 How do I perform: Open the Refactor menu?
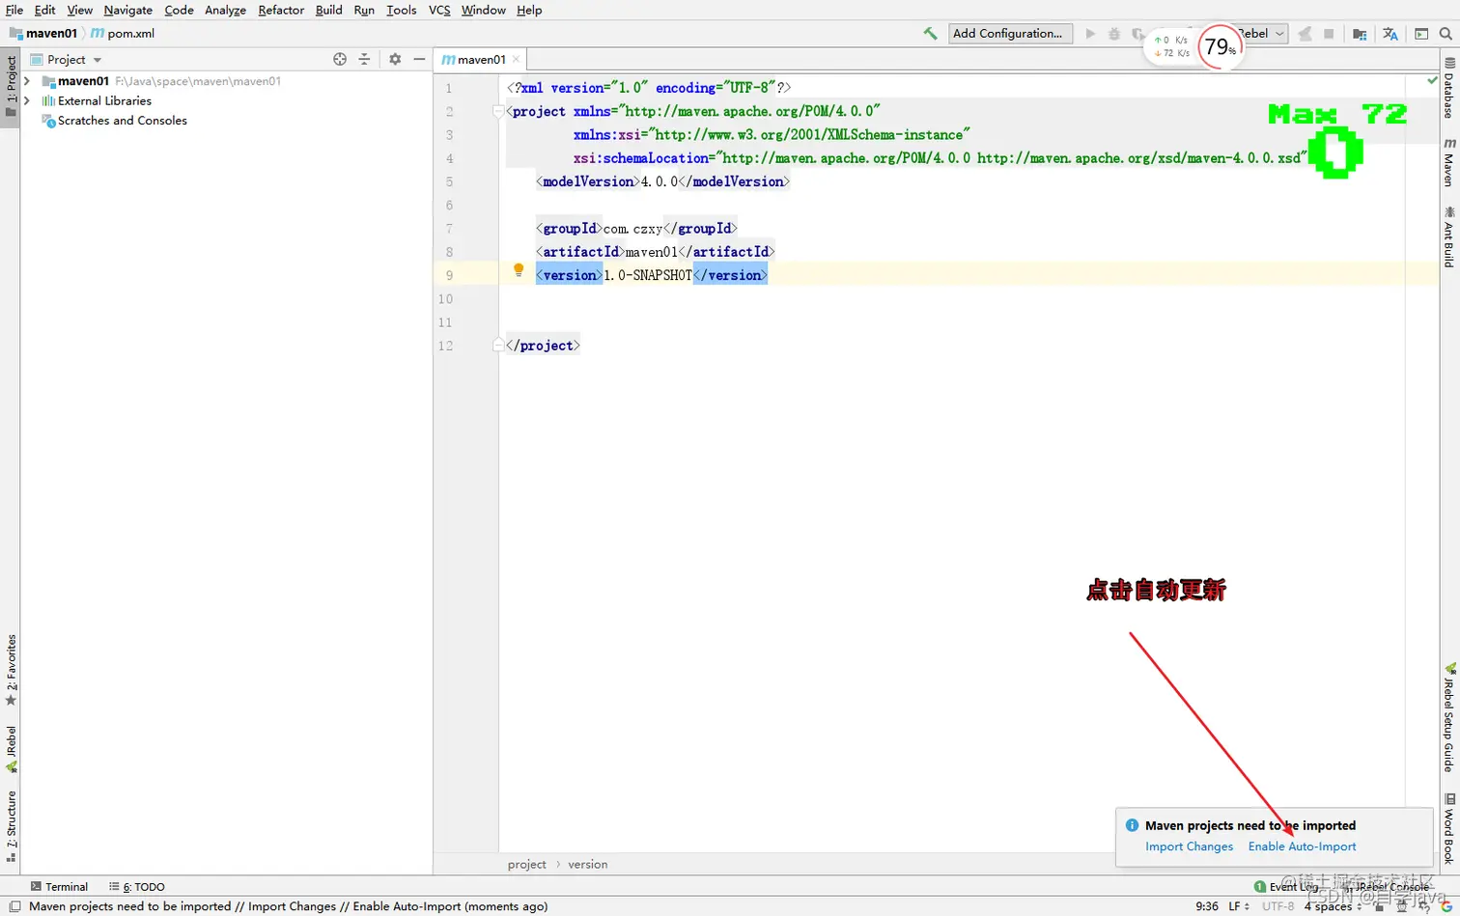point(281,10)
